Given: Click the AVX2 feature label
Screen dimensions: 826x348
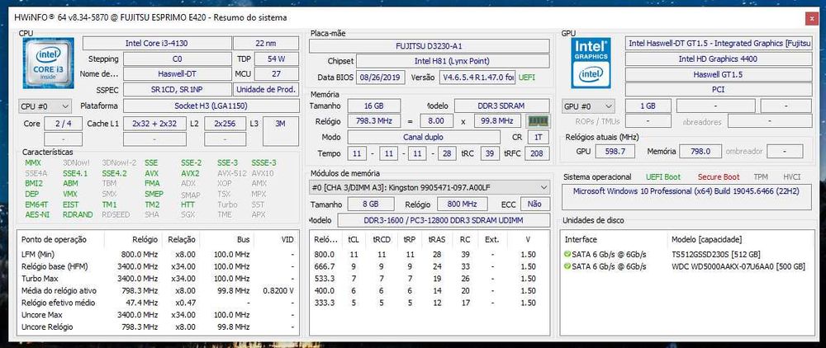Looking at the screenshot, I should point(190,173).
